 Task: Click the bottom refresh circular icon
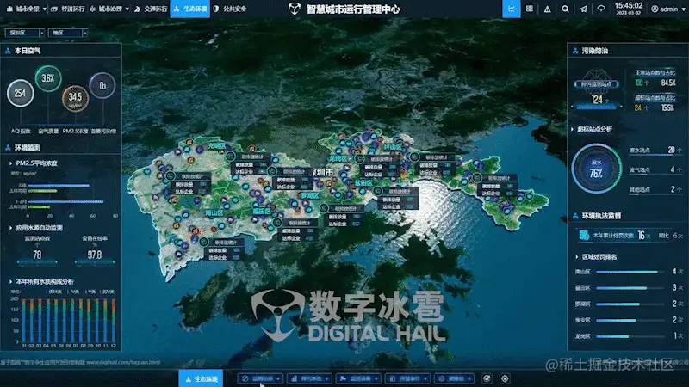pos(487,378)
